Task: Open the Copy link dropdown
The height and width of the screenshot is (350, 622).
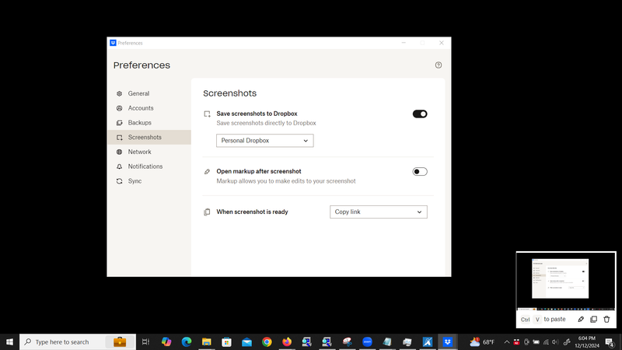Action: [379, 212]
